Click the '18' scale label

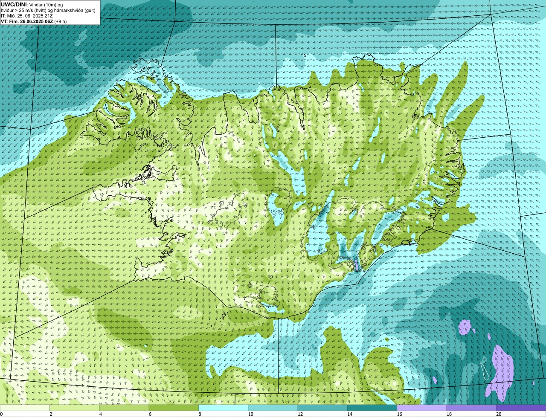click(449, 414)
